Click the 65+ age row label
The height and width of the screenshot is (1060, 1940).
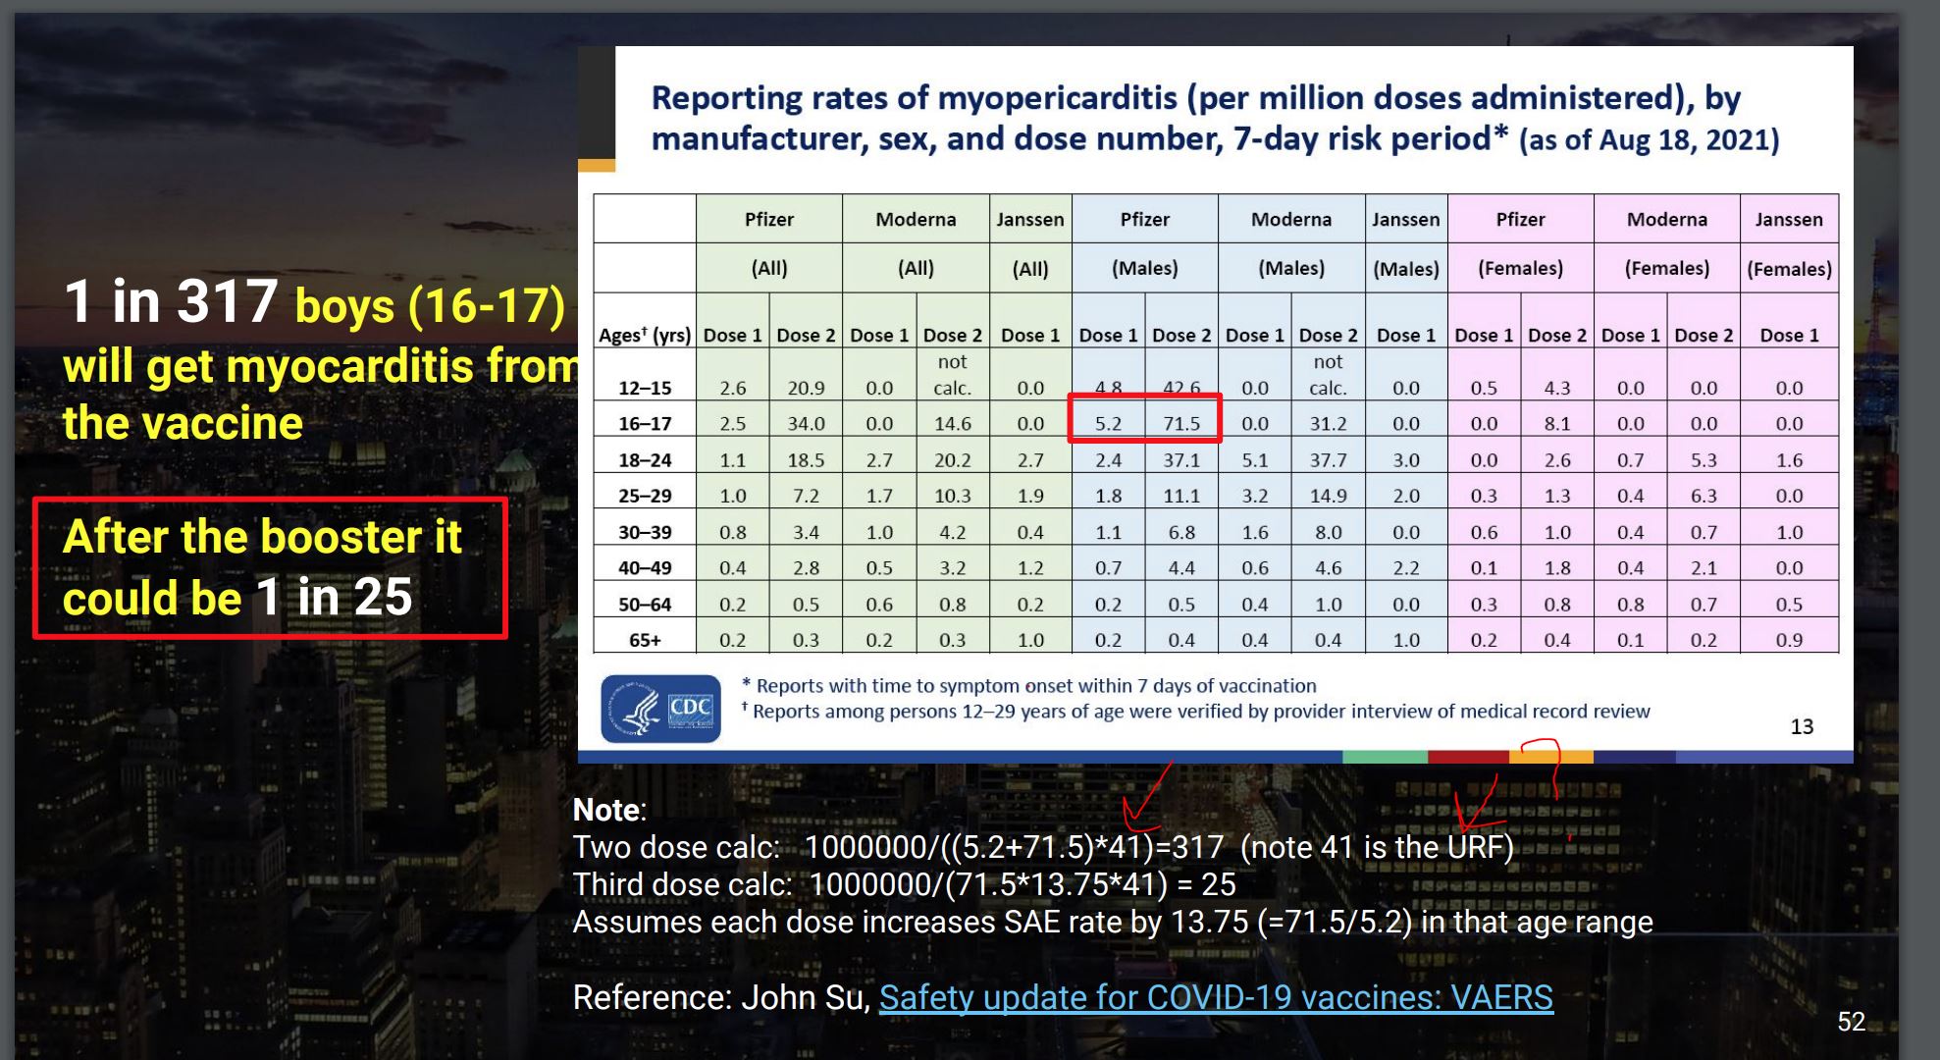coord(645,640)
